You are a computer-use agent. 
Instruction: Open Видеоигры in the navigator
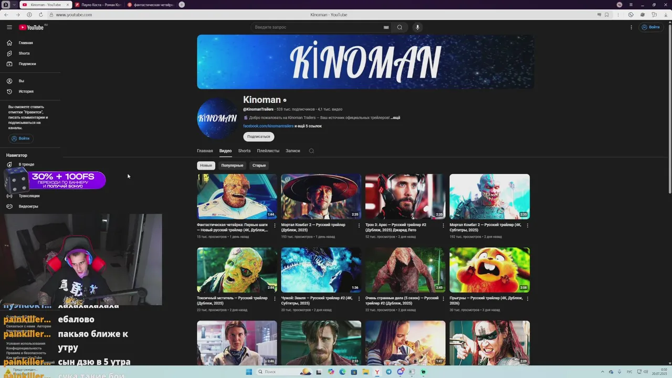tap(28, 206)
